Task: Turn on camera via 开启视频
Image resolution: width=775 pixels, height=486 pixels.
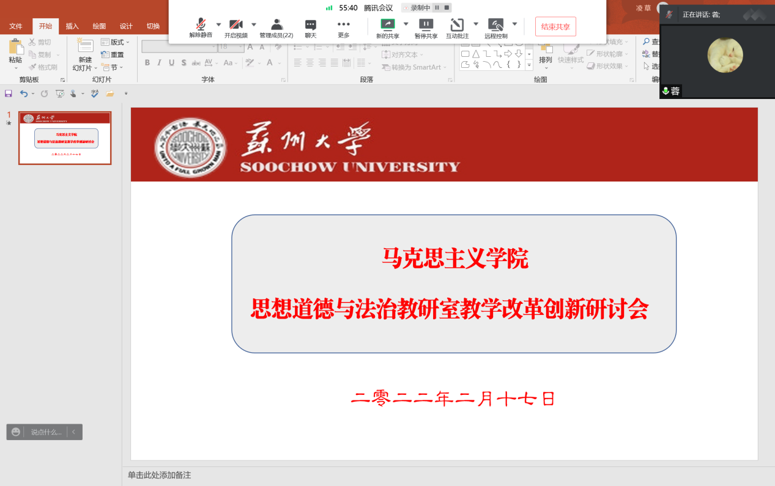Action: 235,25
